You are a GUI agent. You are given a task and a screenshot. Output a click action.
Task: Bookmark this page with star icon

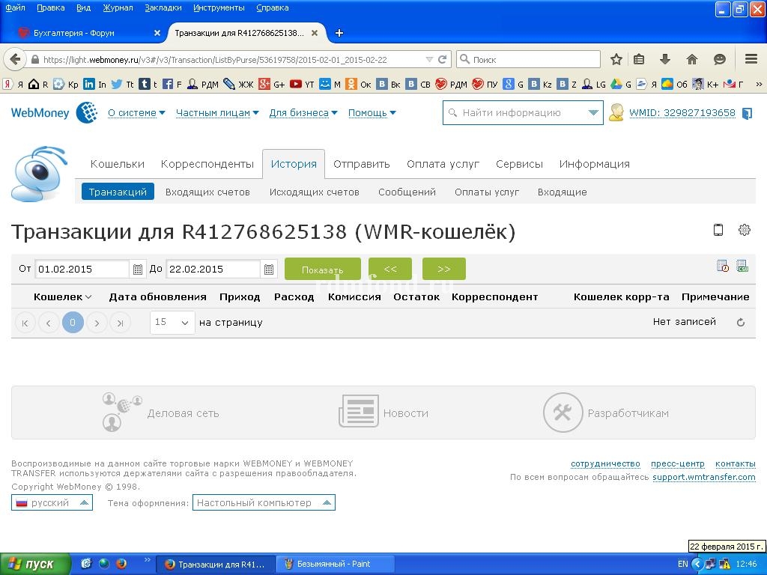[x=616, y=60]
